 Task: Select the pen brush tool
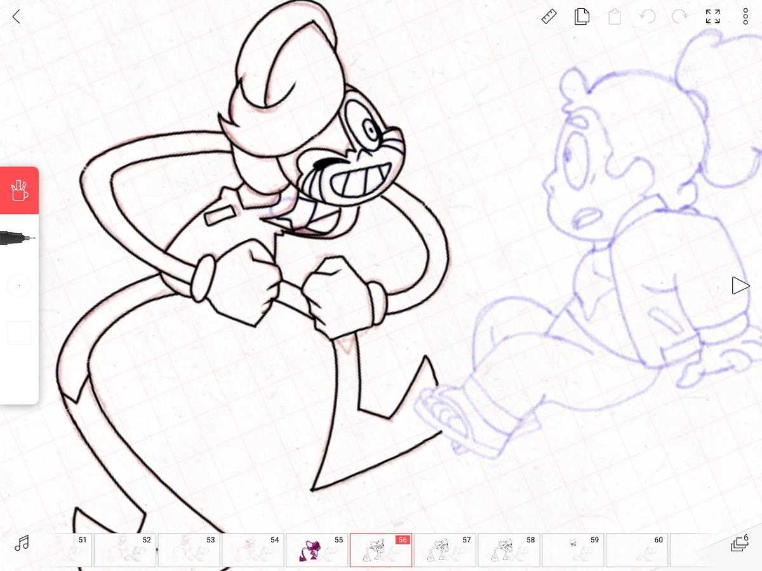click(x=18, y=239)
